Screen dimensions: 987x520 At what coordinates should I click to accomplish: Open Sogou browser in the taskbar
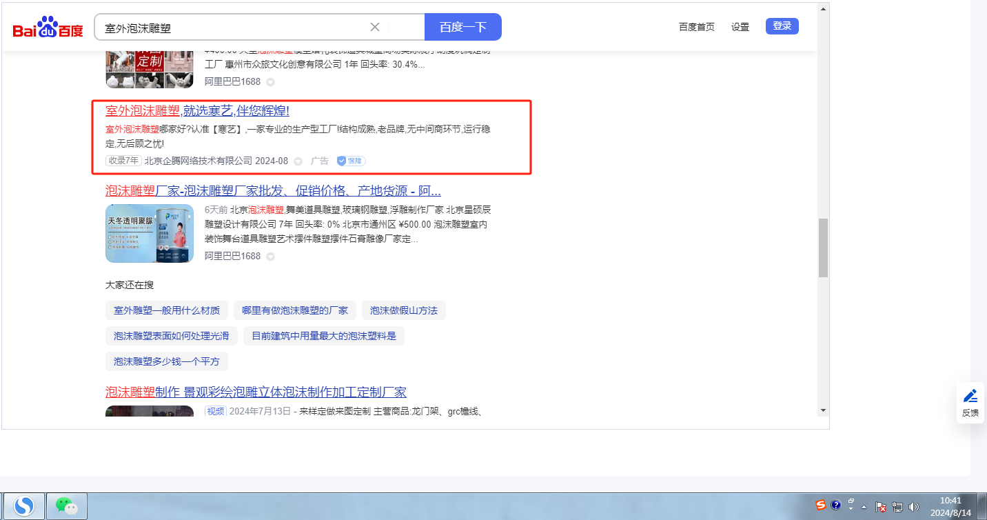pyautogui.click(x=25, y=506)
